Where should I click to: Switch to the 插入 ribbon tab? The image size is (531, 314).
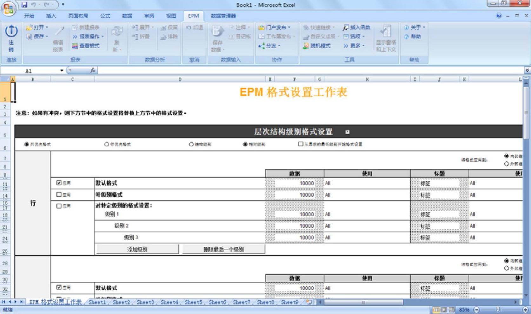tap(51, 16)
